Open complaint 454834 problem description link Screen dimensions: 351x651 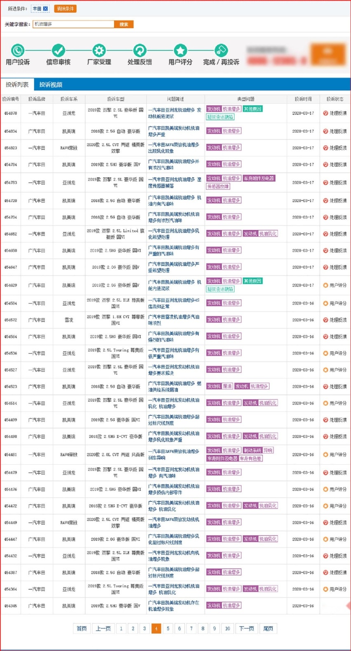point(173,132)
